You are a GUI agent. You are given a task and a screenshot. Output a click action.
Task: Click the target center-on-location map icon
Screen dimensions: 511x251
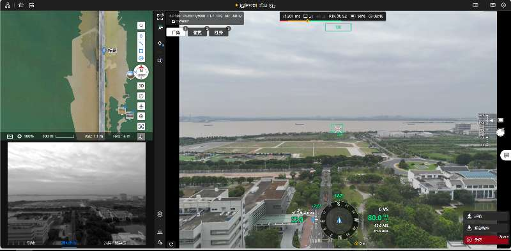141,116
